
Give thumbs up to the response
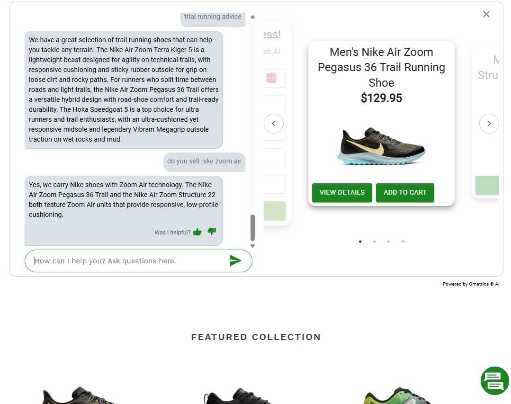(x=197, y=232)
